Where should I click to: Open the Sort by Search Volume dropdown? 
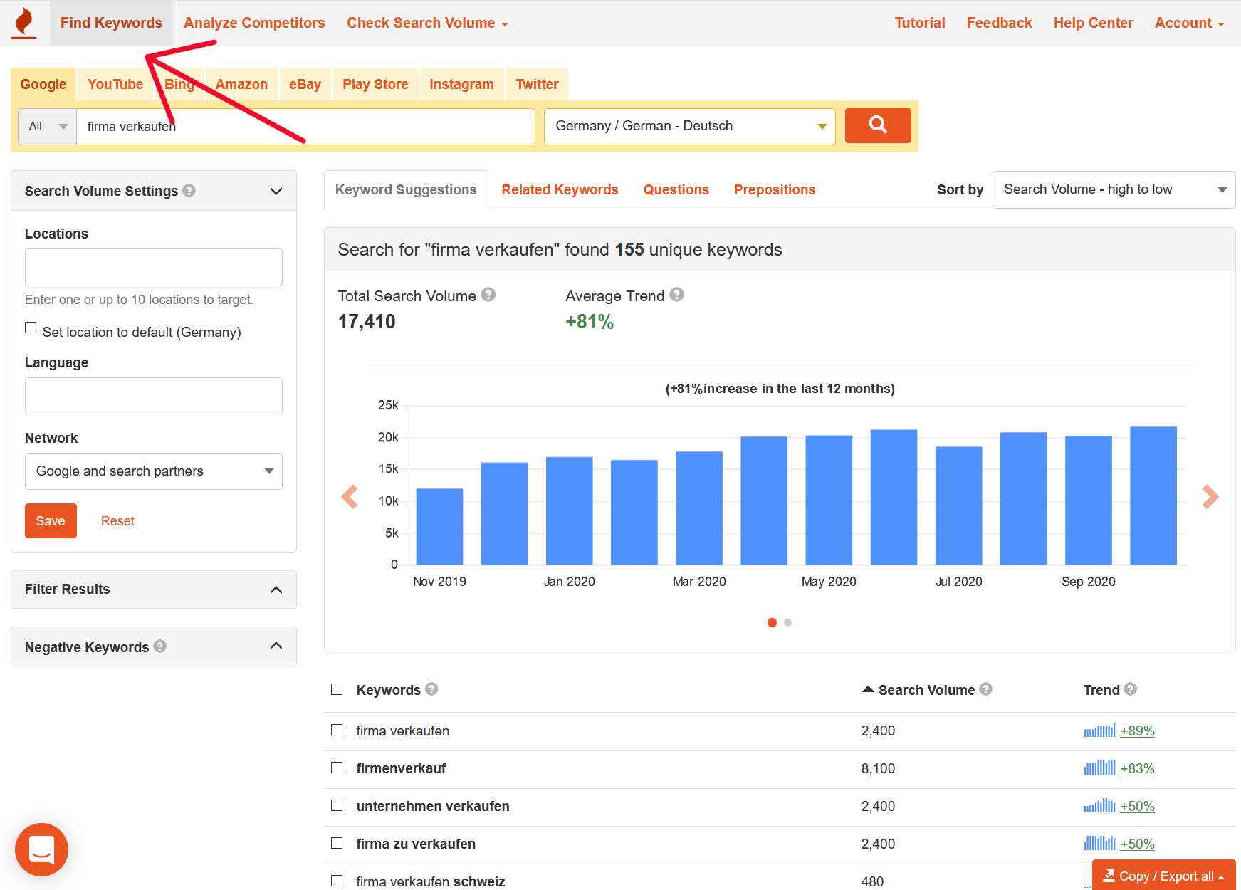[1114, 189]
